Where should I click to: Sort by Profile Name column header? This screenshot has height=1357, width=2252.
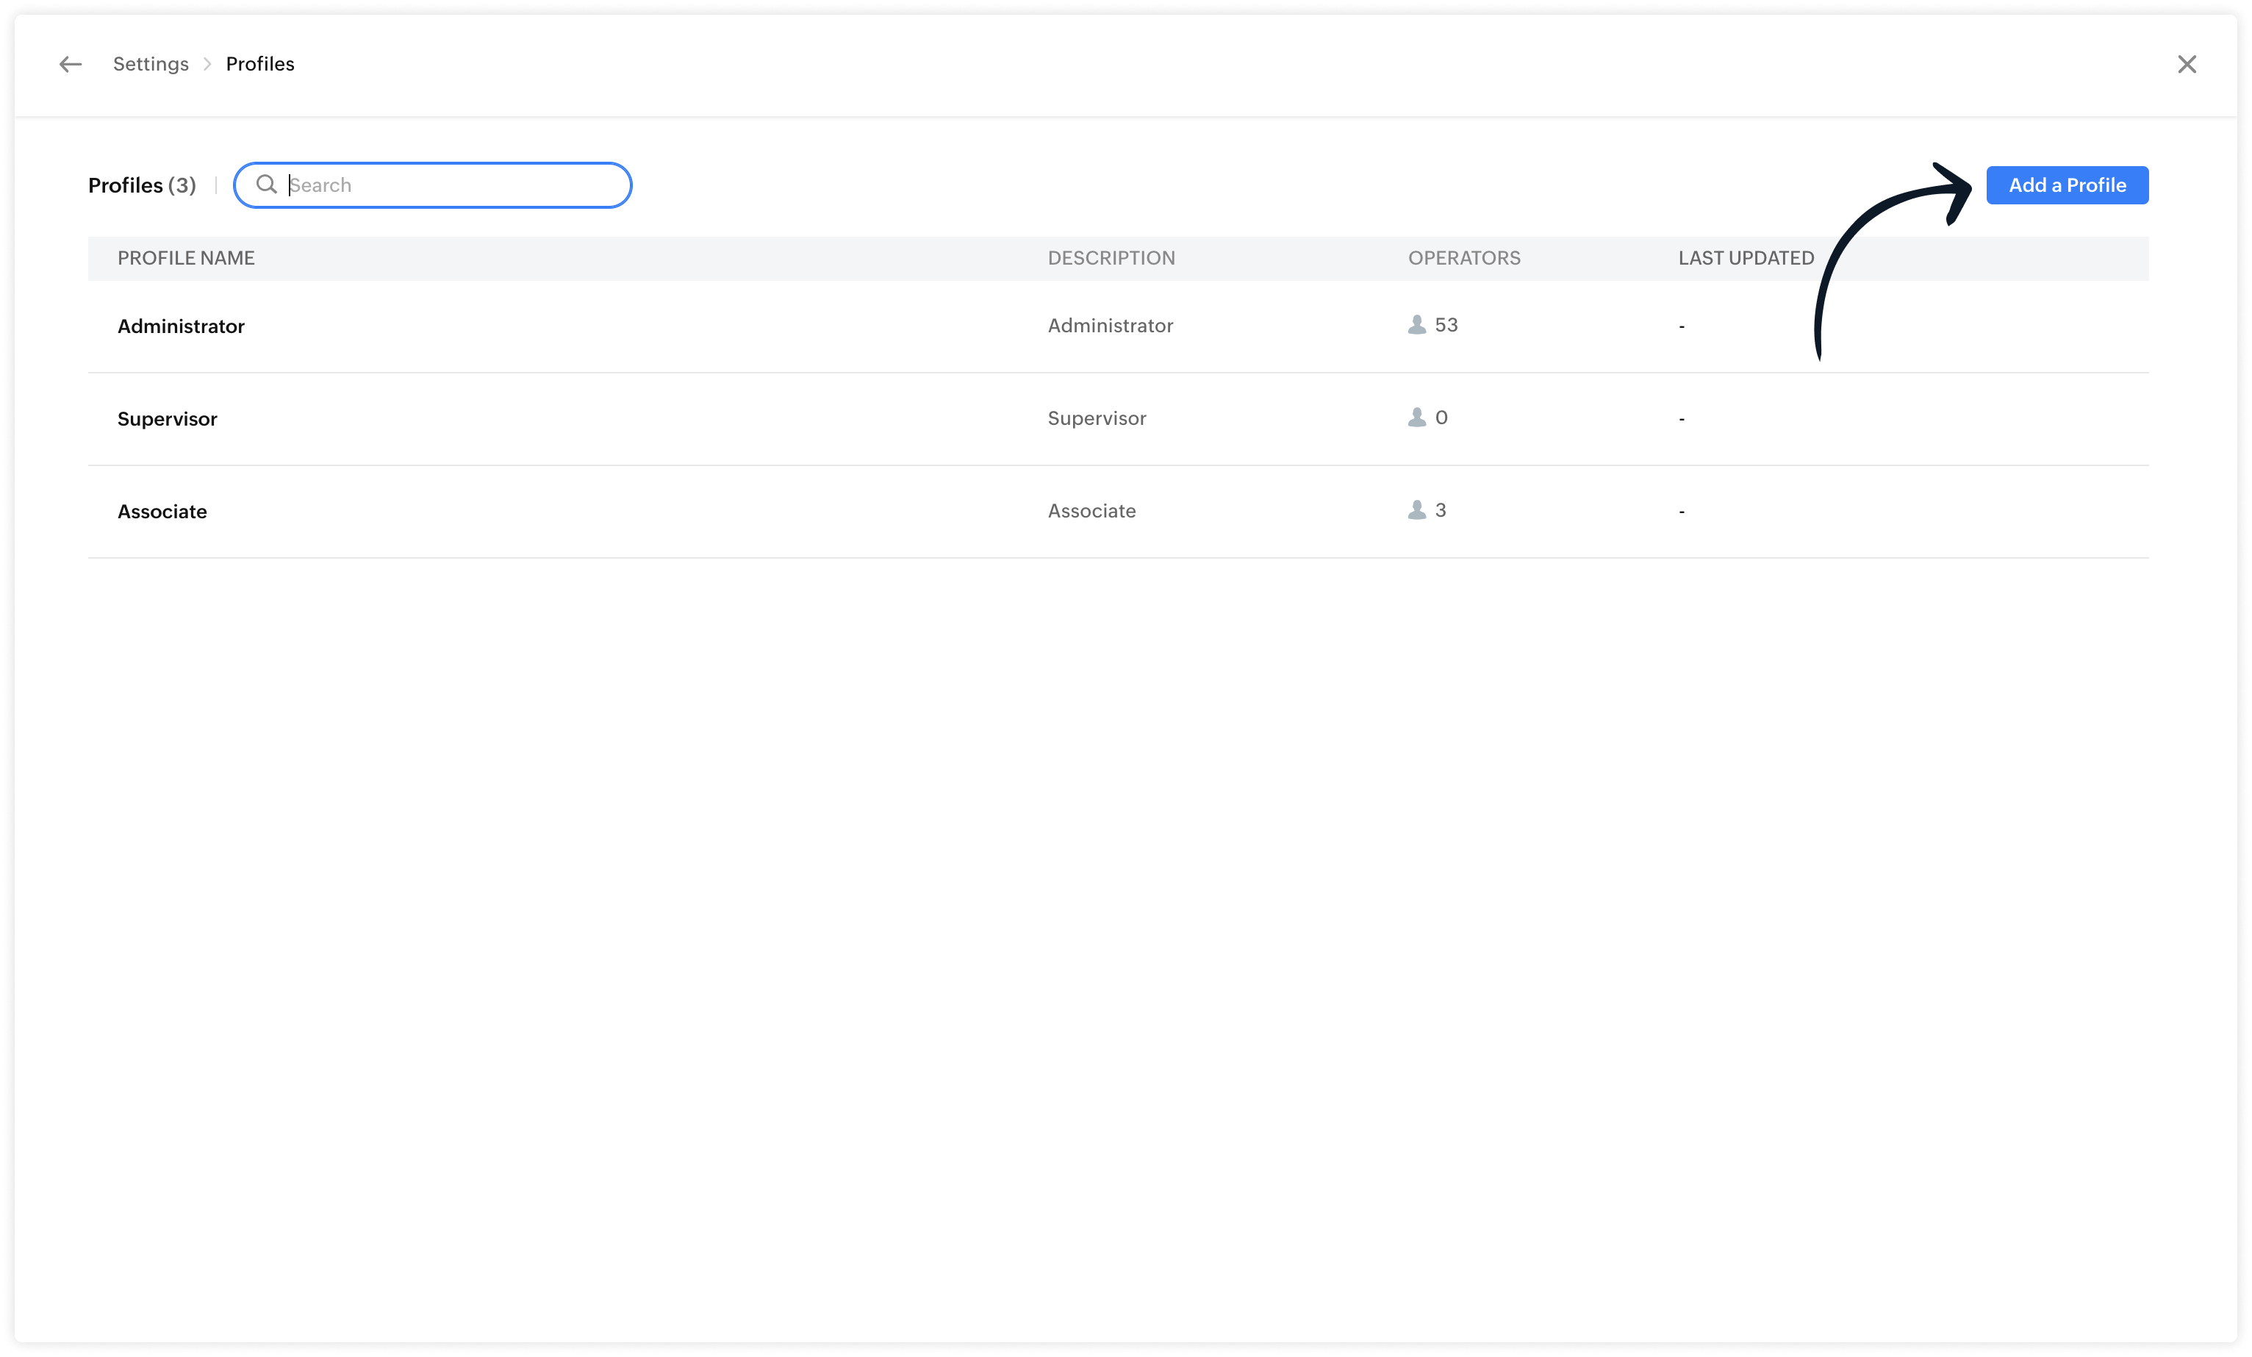185,258
